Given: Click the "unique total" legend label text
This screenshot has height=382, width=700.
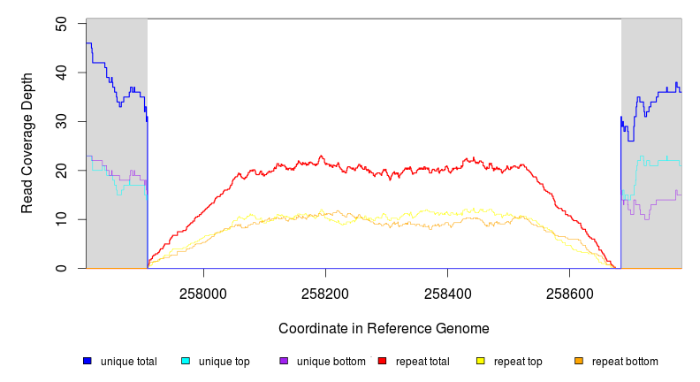Looking at the screenshot, I should (128, 362).
